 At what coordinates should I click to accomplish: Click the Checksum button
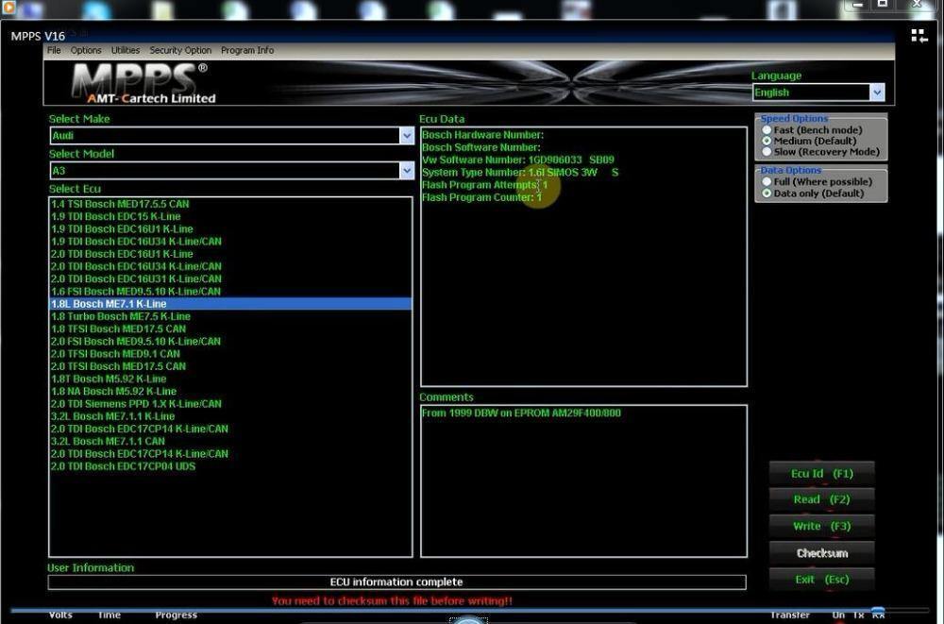(x=821, y=553)
